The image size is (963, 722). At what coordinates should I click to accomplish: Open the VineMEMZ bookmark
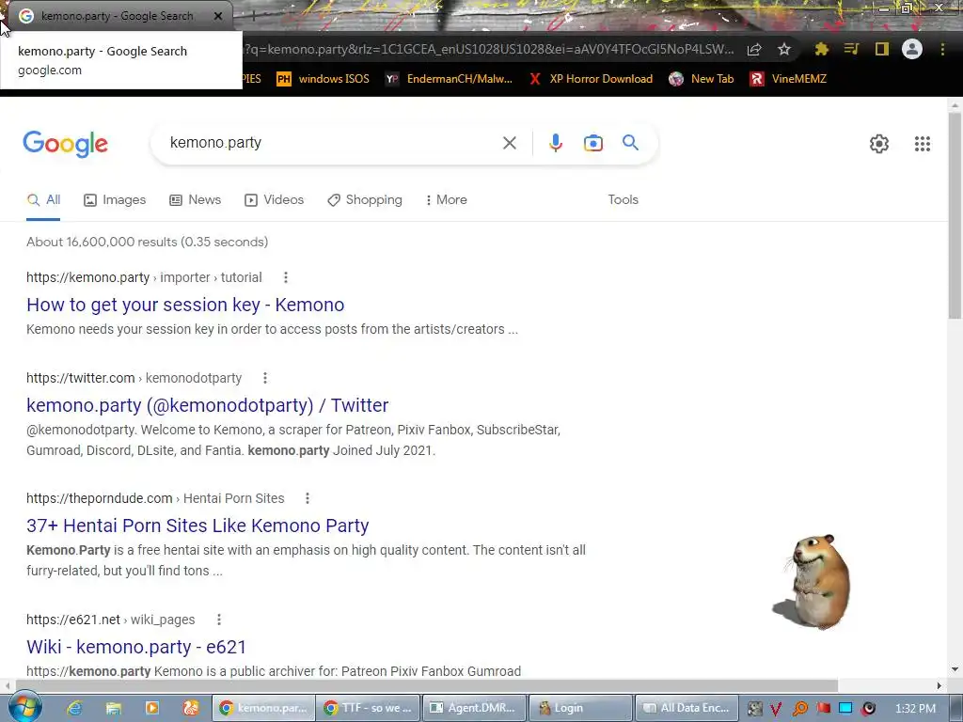click(788, 79)
